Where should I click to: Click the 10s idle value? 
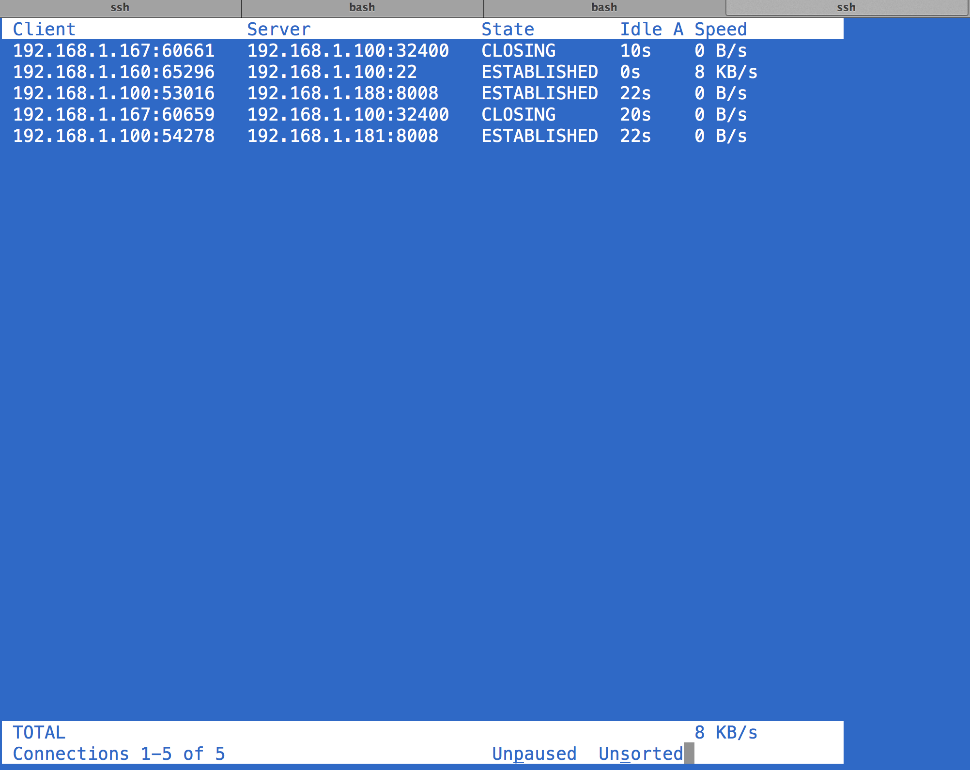tap(636, 50)
